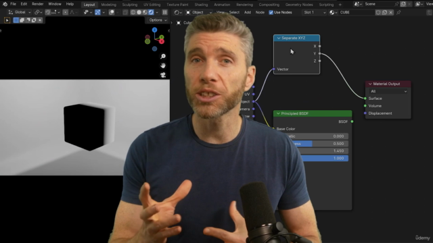This screenshot has height=243, width=433.
Task: Switch to the Sculpting workspace tab
Action: tap(129, 5)
